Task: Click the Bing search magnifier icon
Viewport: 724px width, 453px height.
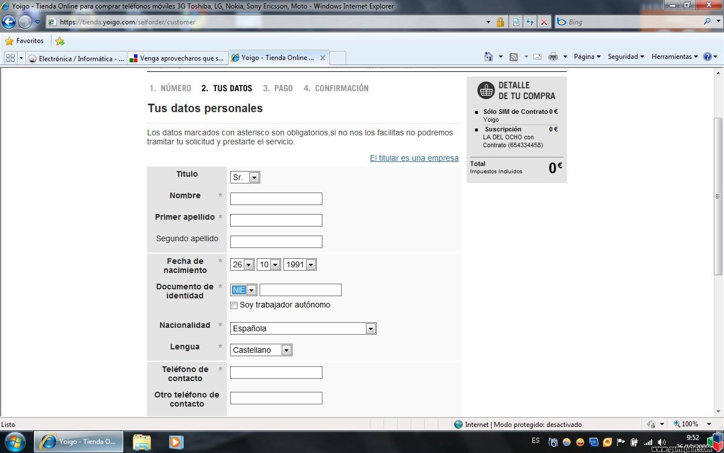Action: tap(708, 22)
